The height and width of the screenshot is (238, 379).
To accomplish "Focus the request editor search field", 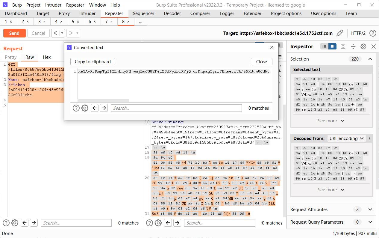I will pyautogui.click(x=76, y=223).
